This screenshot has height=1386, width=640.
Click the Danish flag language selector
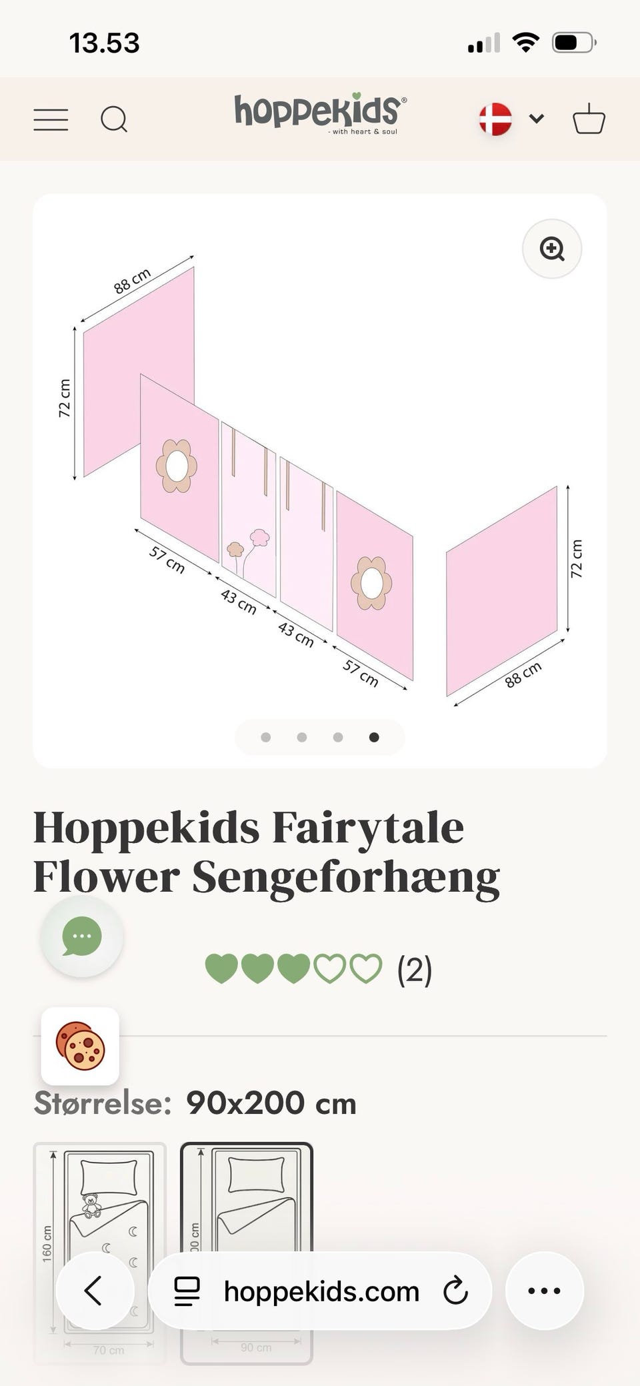point(495,119)
